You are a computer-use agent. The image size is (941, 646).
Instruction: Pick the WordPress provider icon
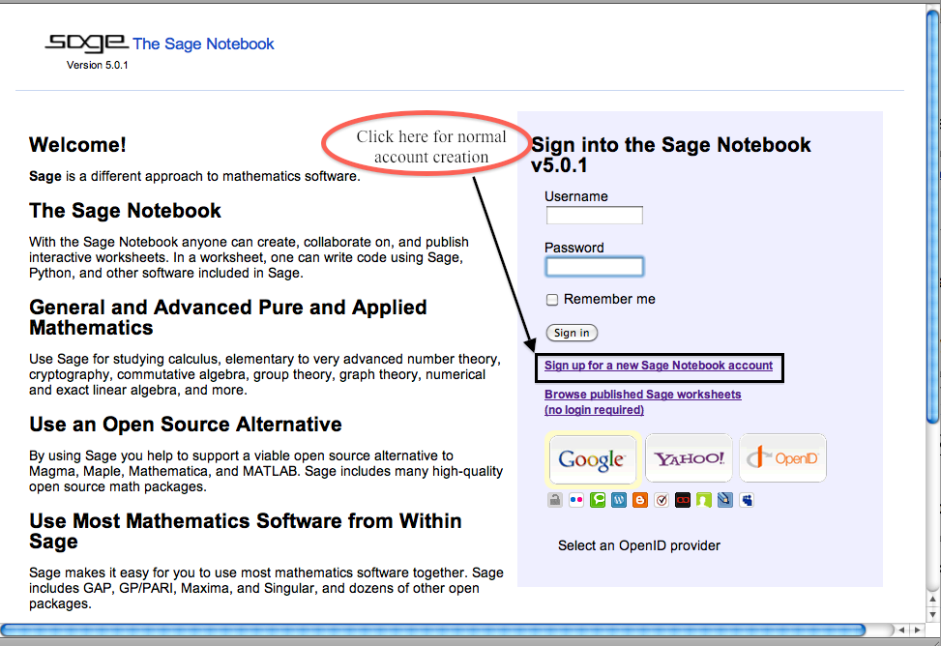(x=619, y=501)
